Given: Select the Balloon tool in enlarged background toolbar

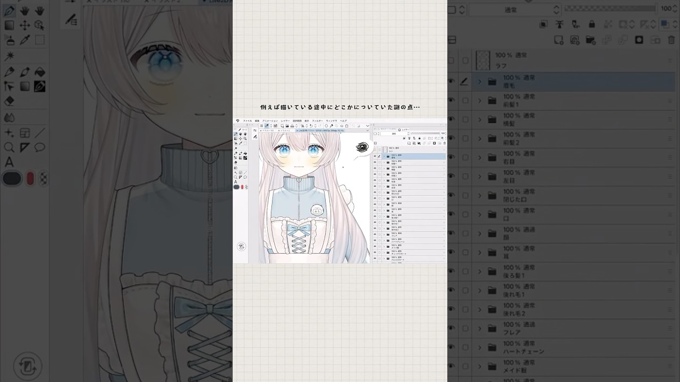Looking at the screenshot, I should coord(39,147).
